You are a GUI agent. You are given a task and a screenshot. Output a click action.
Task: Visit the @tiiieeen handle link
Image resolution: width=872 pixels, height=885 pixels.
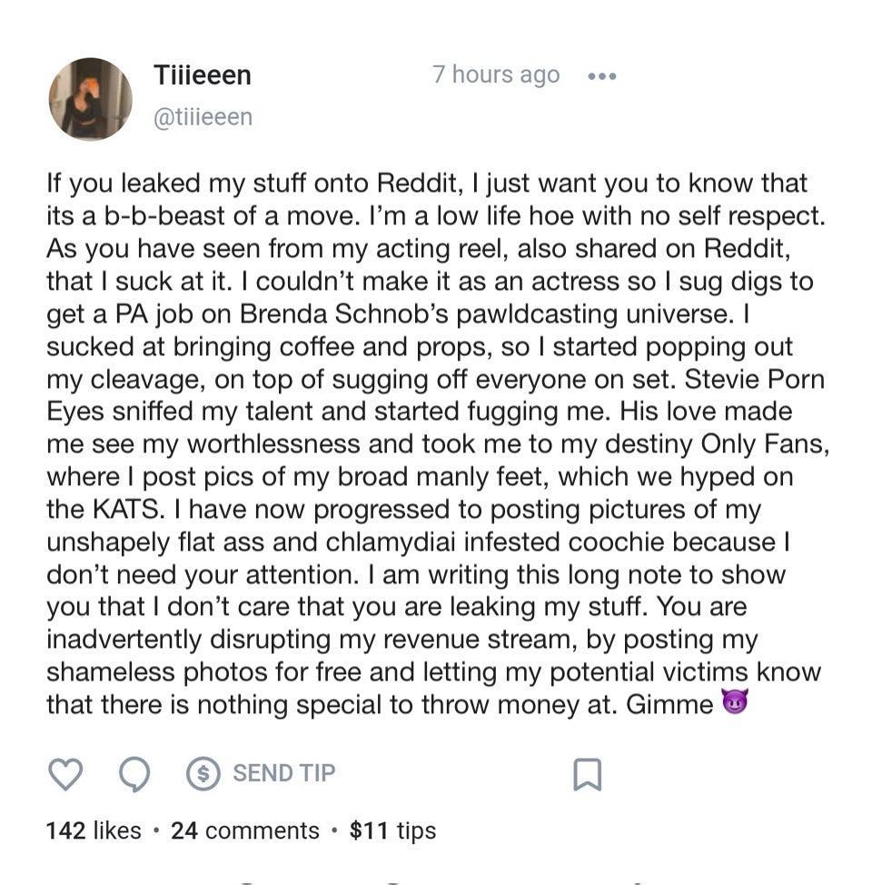(203, 117)
